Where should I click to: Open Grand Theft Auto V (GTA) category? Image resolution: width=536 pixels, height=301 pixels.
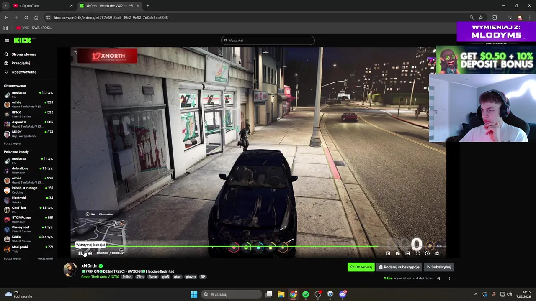tap(100, 277)
